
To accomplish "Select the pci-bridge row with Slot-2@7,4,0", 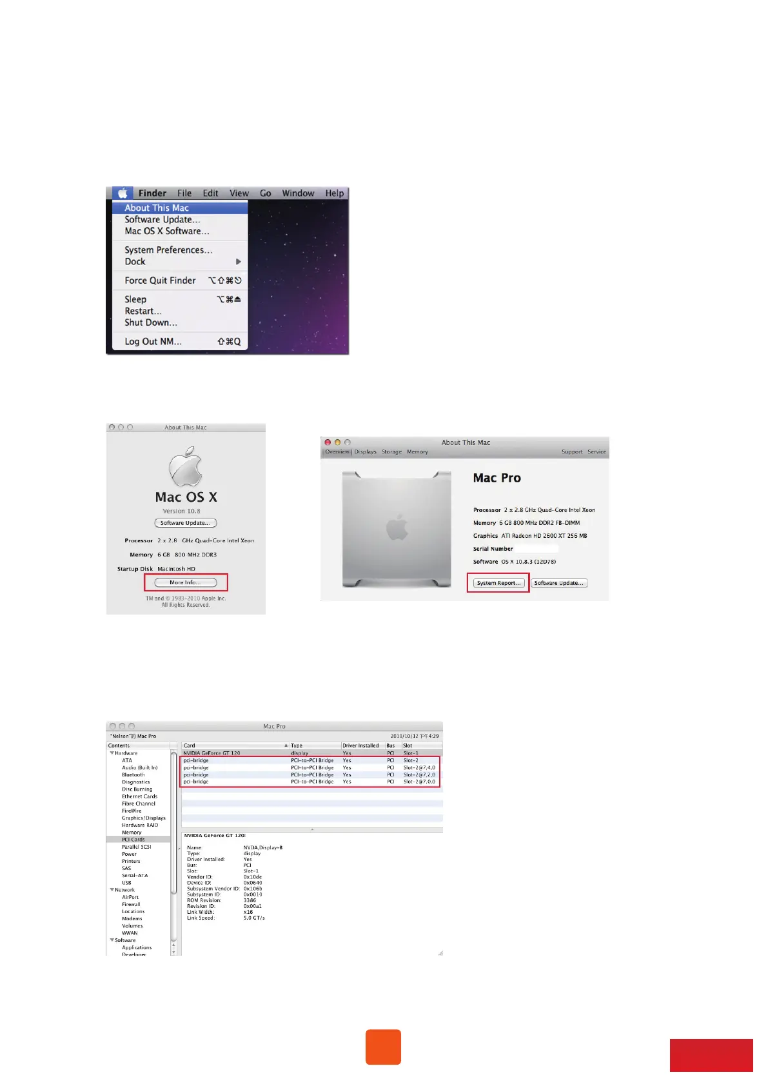I will [312, 767].
